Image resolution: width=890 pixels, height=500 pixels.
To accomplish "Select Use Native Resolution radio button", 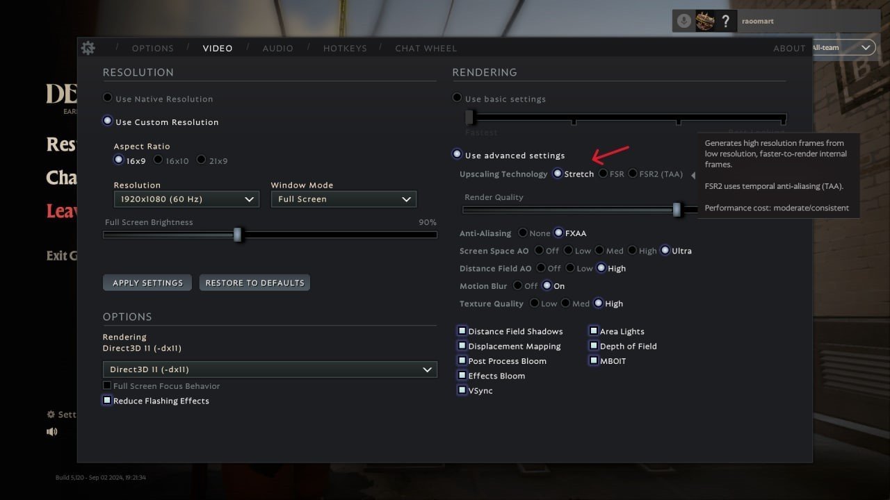I will point(107,98).
